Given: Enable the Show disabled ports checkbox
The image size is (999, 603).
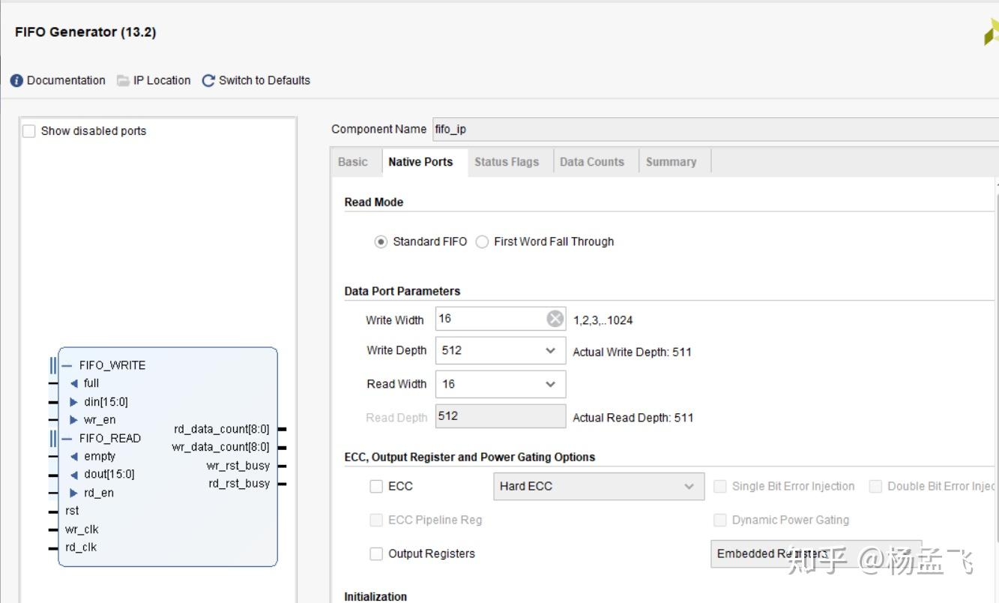Looking at the screenshot, I should click(29, 131).
